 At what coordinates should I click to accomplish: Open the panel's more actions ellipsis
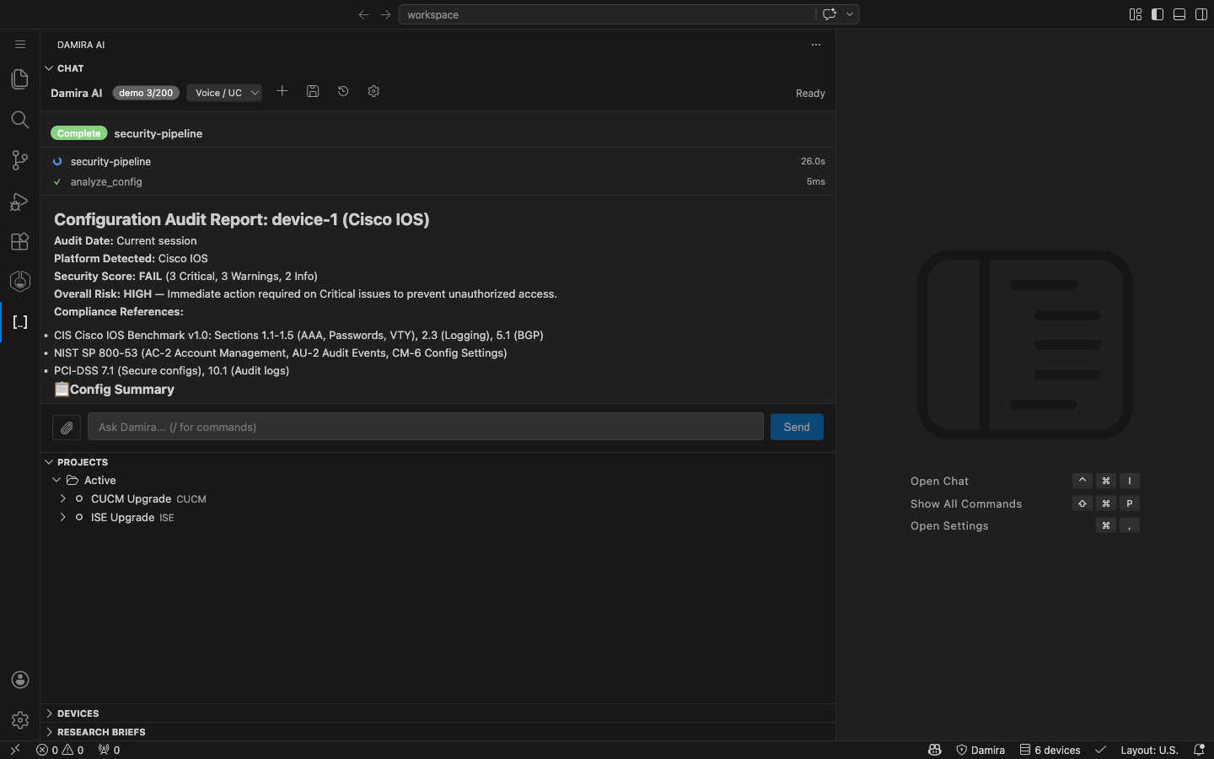(815, 45)
